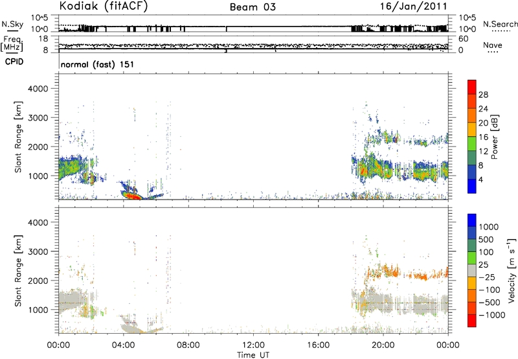This screenshot has height=359, width=518.
Task: Click the '28' Power colorbar tick label
Action: (x=483, y=95)
